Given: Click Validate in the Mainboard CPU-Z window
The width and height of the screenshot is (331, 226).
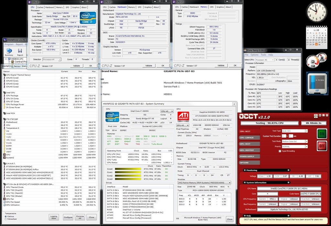Looking at the screenshot, I should pos(149,66).
